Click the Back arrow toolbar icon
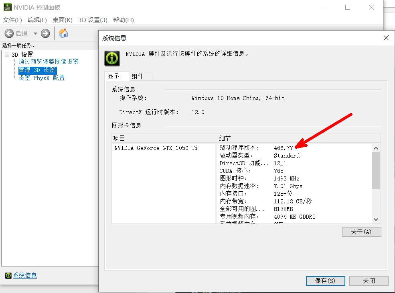Screen dimensions: 395x293 pos(9,33)
